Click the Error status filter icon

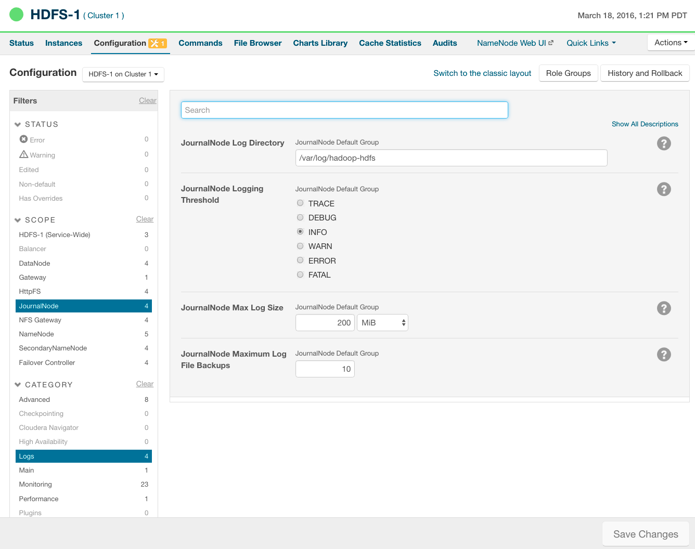[23, 139]
